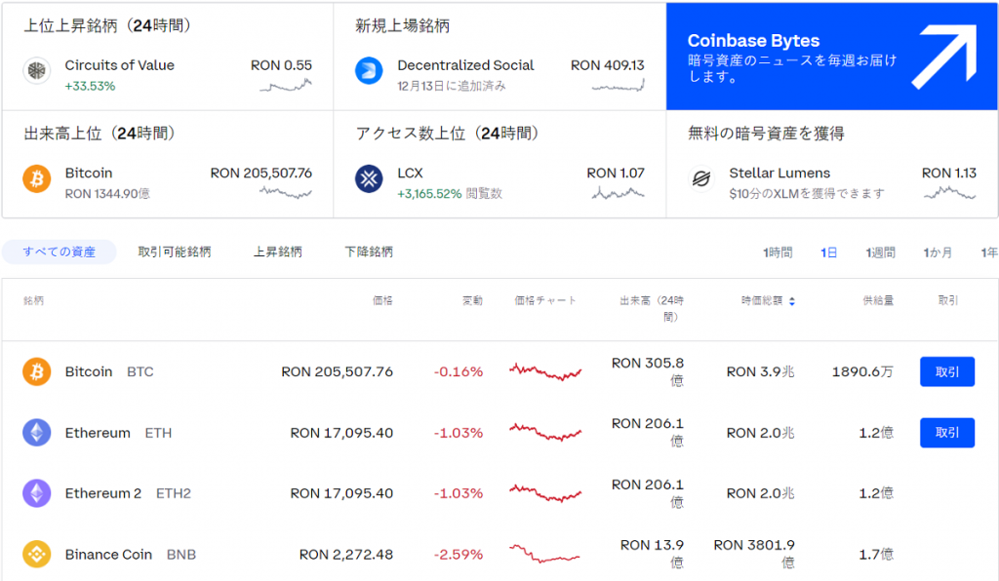The height and width of the screenshot is (581, 999).
Task: Click the Bitcoin icon in the BTC table row
Action: (37, 371)
